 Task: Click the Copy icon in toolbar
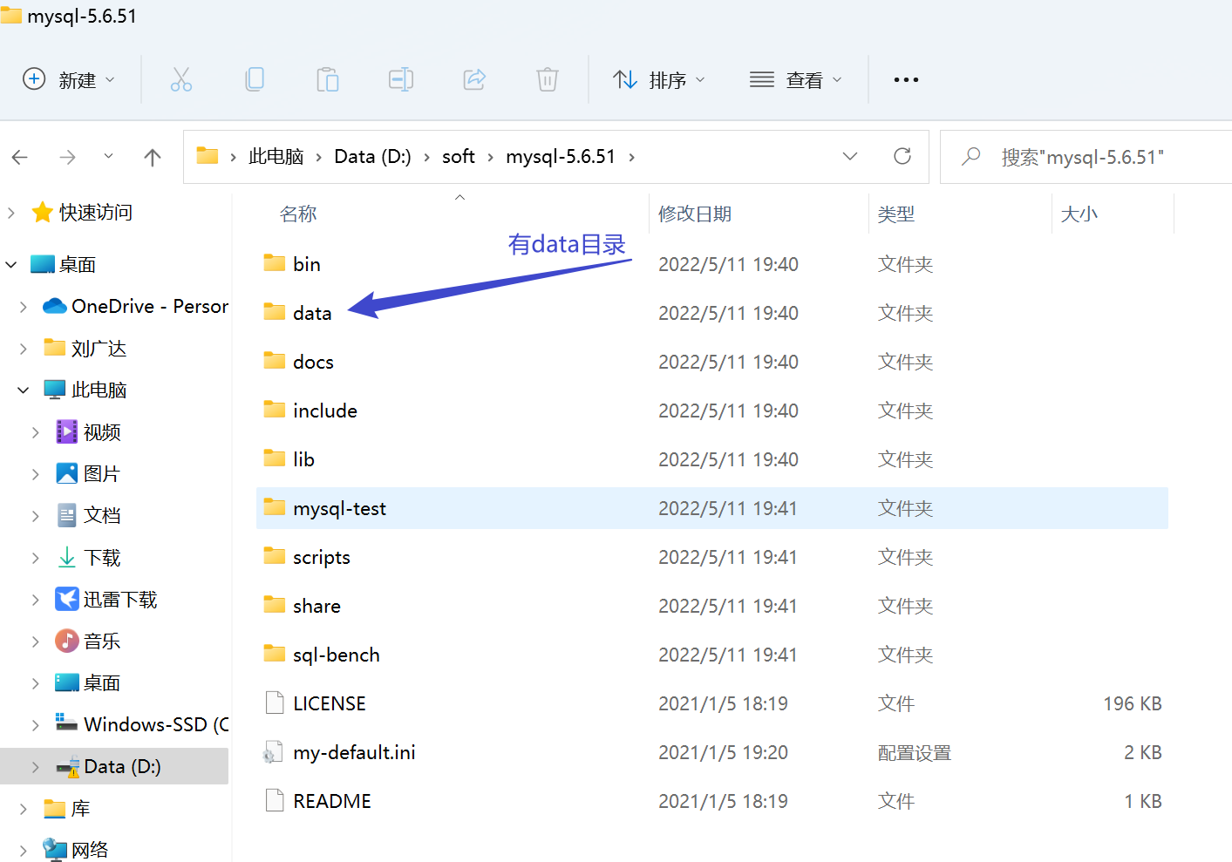[255, 80]
